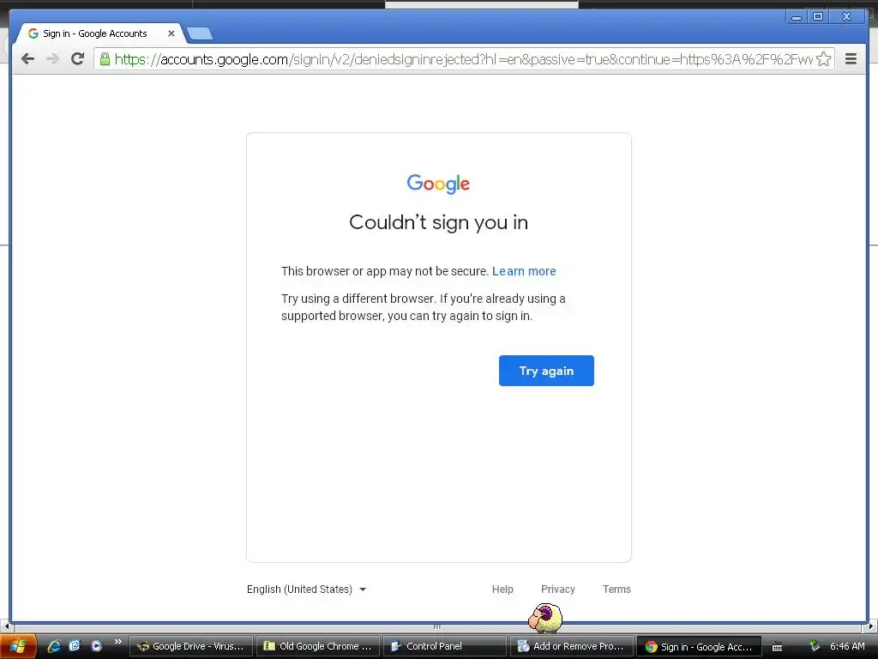Maximize the Chrome window
This screenshot has width=878, height=659.
click(817, 17)
